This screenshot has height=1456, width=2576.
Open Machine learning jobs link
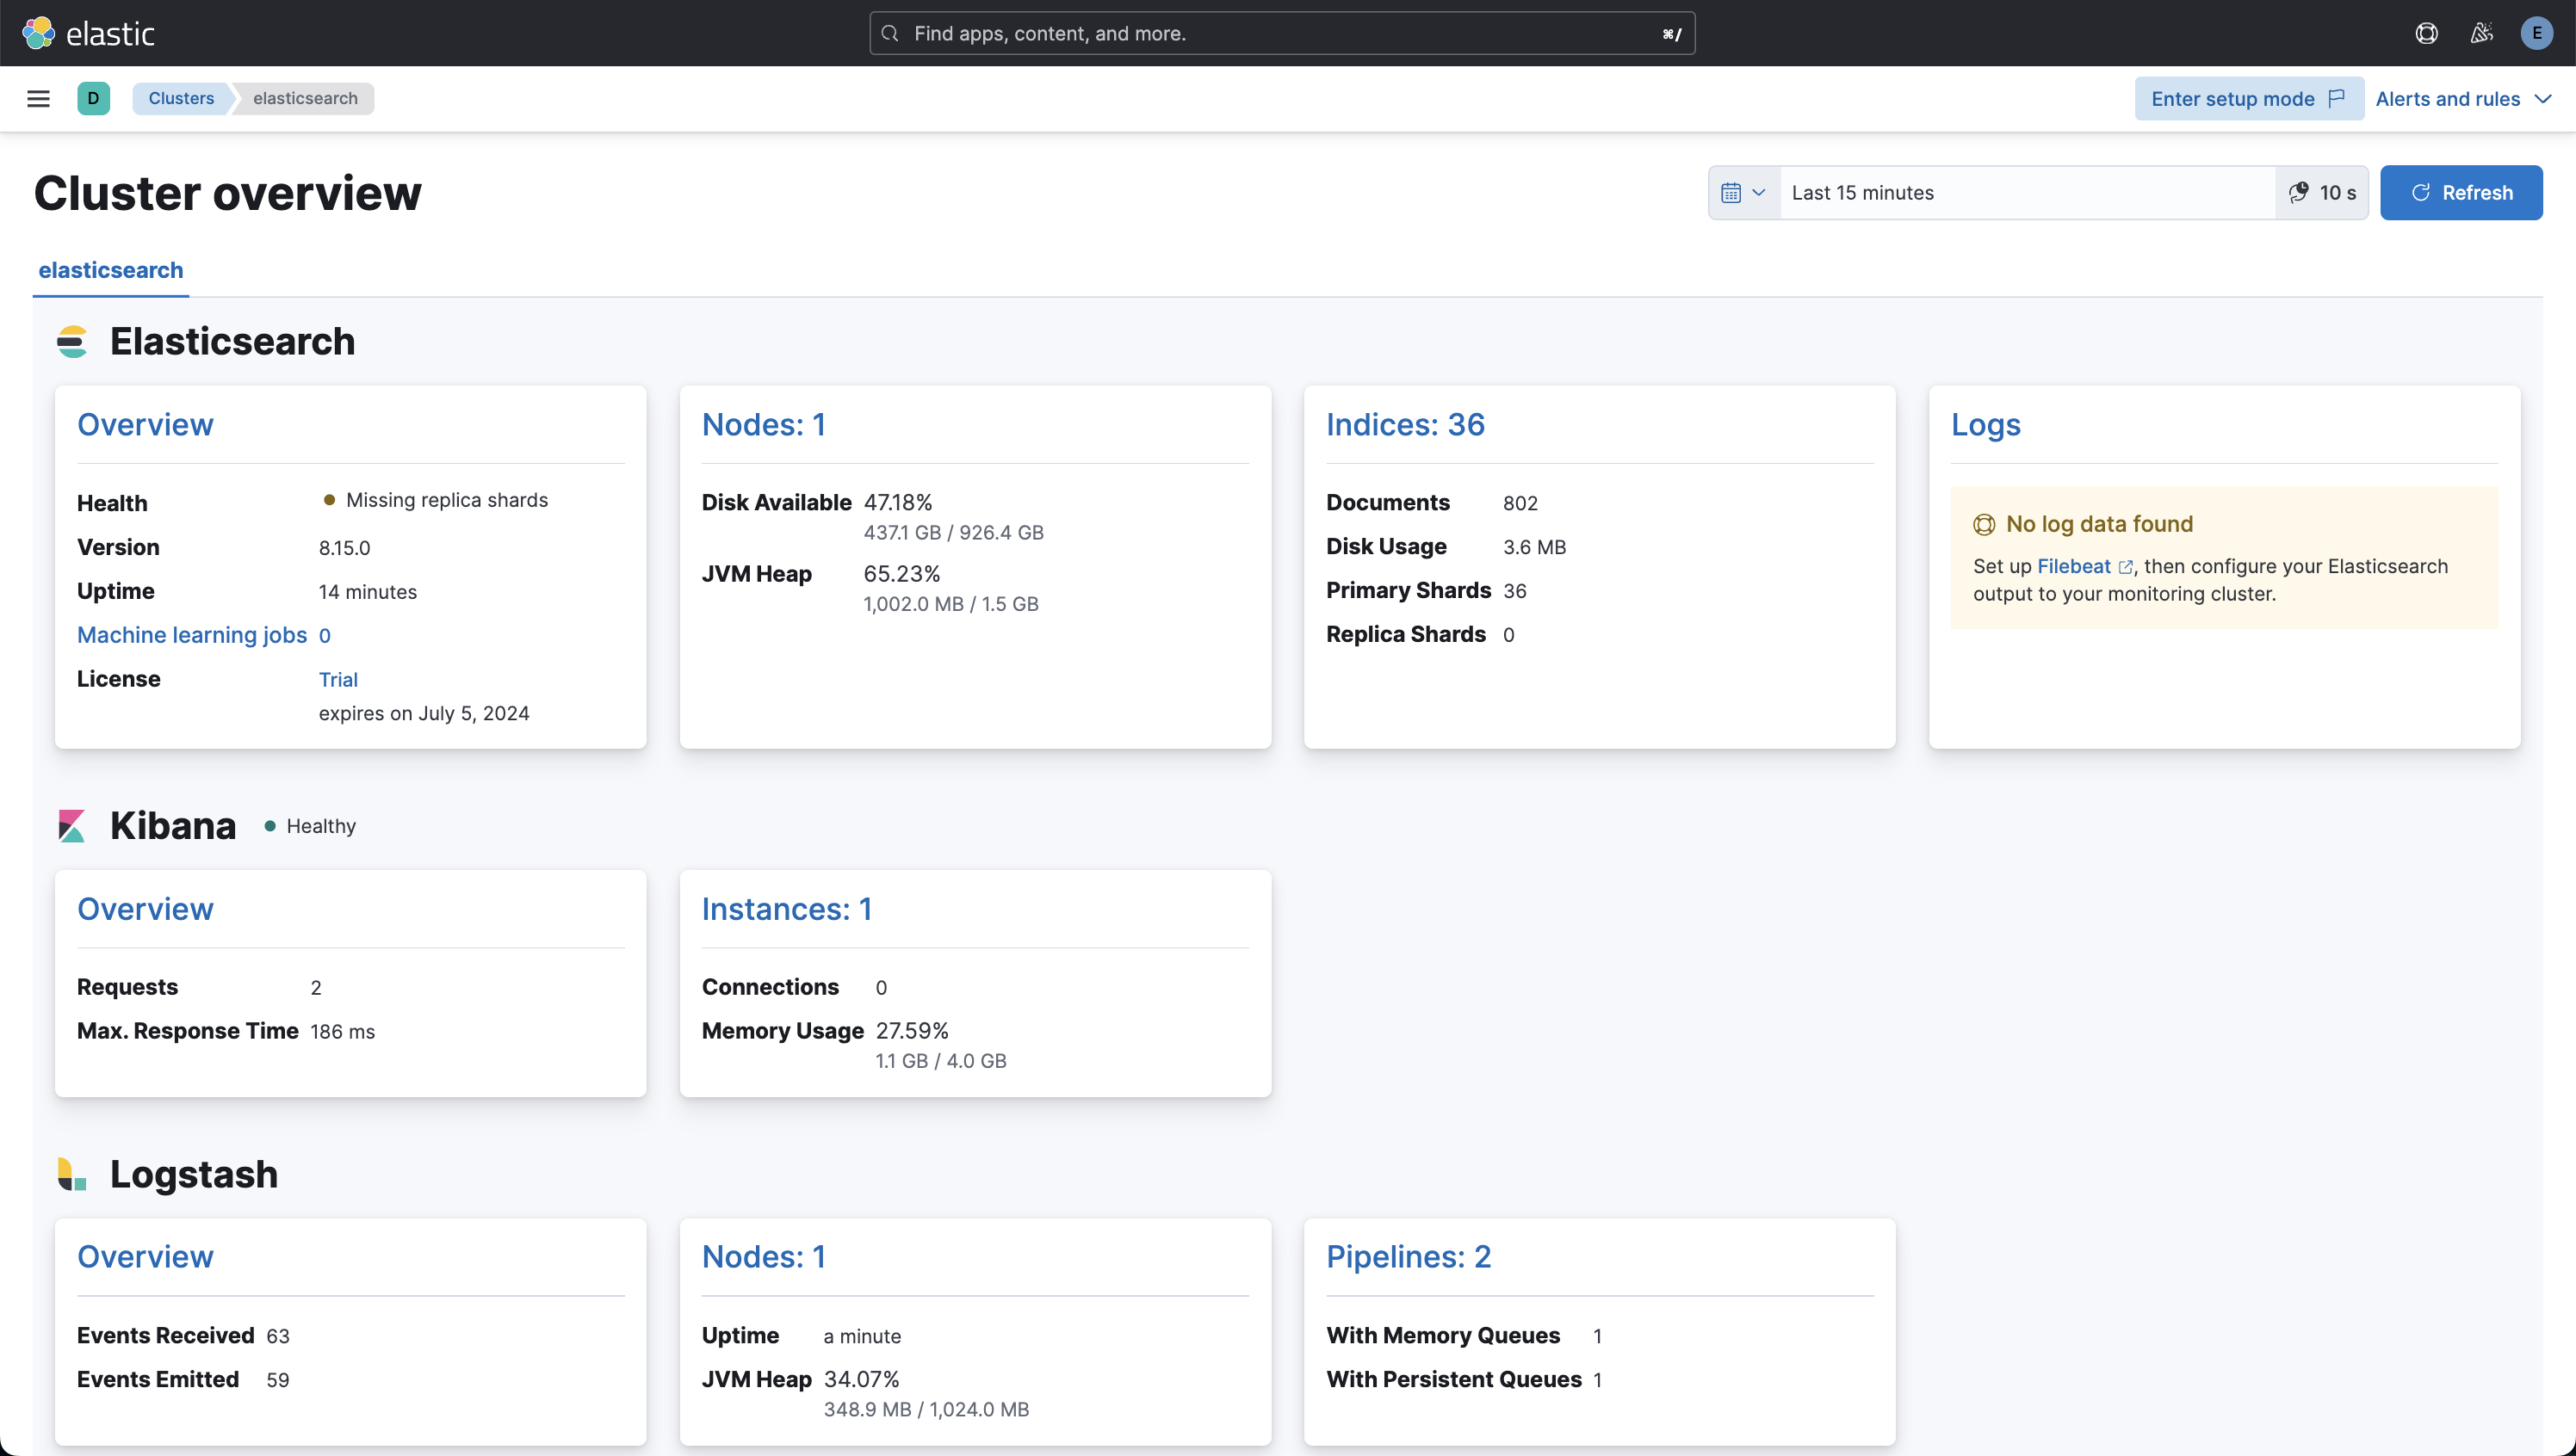coord(192,635)
